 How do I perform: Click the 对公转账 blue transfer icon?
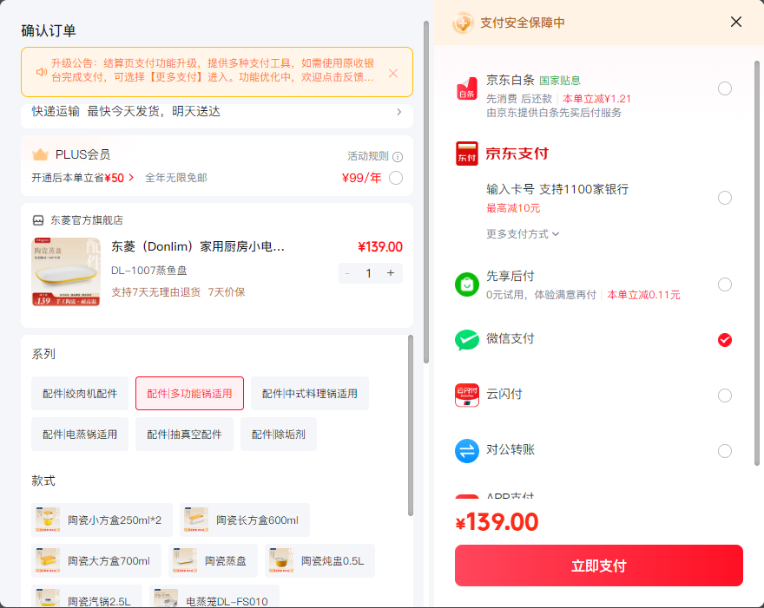[467, 451]
